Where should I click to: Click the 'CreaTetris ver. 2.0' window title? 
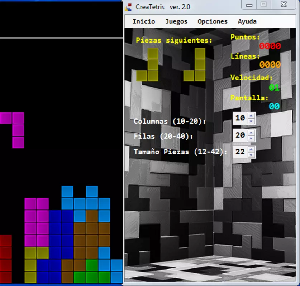pos(163,7)
